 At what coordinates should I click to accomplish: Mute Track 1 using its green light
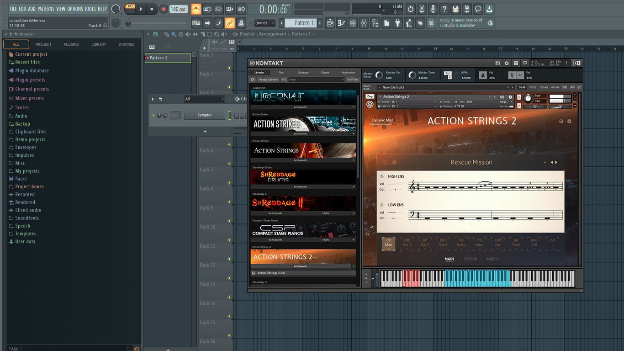[x=229, y=69]
